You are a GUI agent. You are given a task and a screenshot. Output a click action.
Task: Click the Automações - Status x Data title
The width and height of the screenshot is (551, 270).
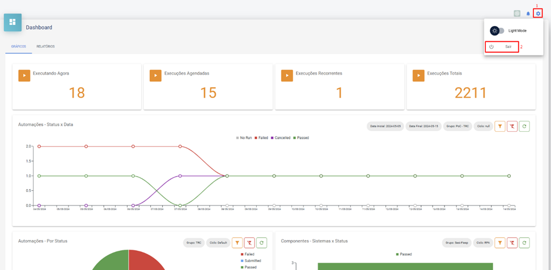coord(46,125)
